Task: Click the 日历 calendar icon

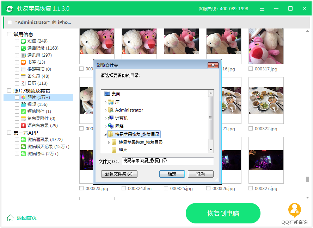Action: pyautogui.click(x=23, y=83)
